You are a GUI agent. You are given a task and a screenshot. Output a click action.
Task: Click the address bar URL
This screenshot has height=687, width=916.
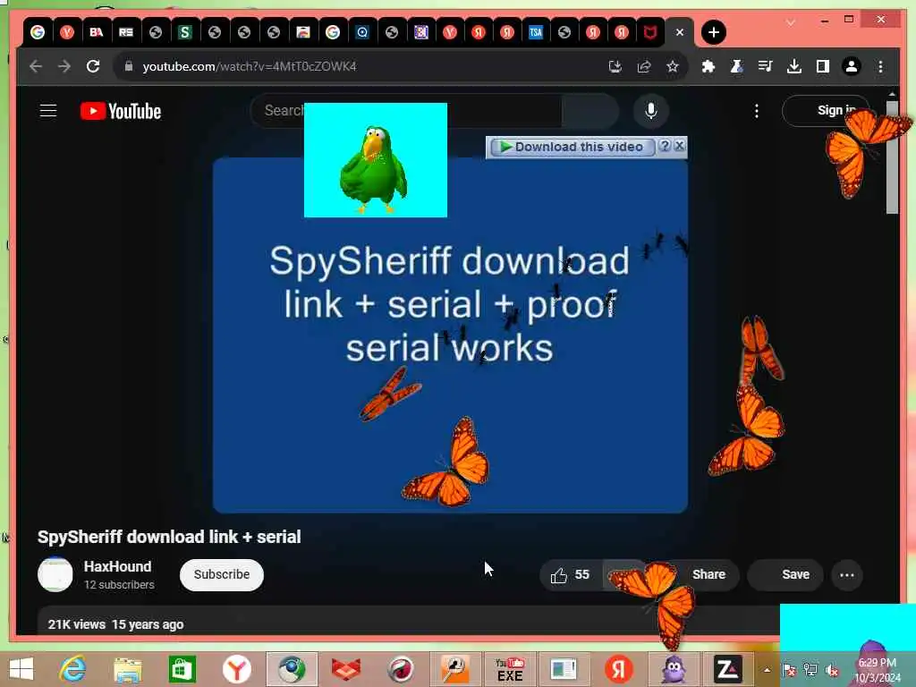pyautogui.click(x=250, y=66)
